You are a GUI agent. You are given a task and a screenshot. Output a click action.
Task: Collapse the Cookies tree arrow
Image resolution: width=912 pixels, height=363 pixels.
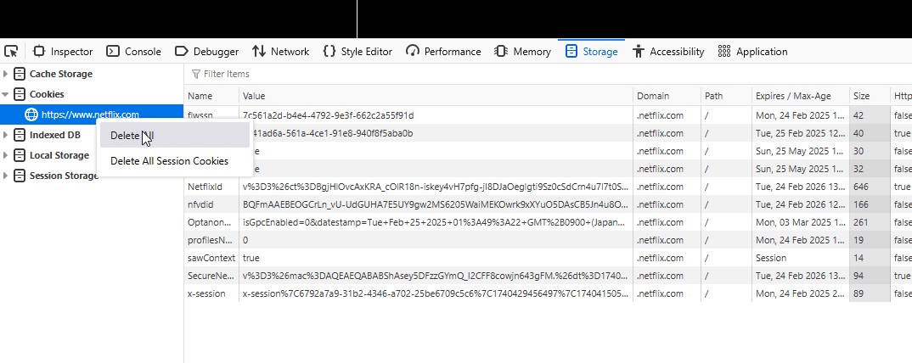pos(5,94)
